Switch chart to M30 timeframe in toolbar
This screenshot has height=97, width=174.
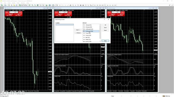coord(102,5)
